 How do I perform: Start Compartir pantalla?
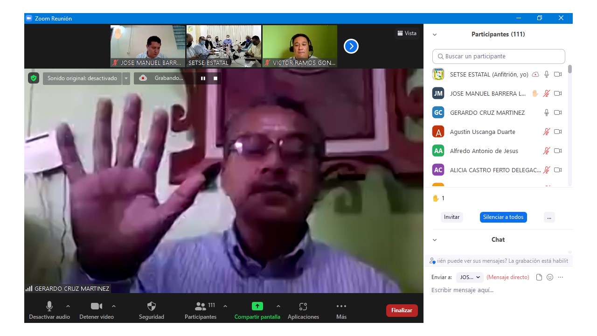click(x=257, y=310)
